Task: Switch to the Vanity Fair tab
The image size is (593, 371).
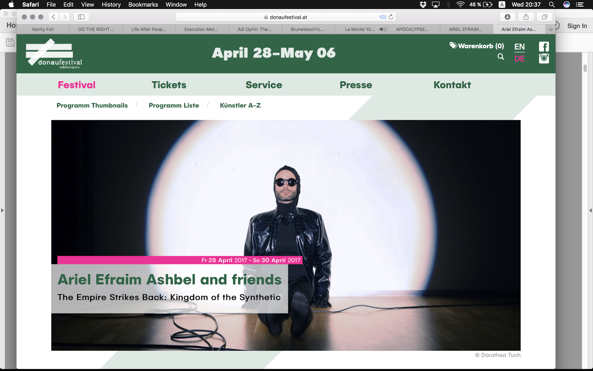Action: (x=43, y=29)
